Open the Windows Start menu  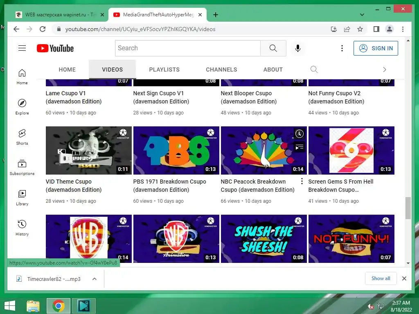pos(10,306)
